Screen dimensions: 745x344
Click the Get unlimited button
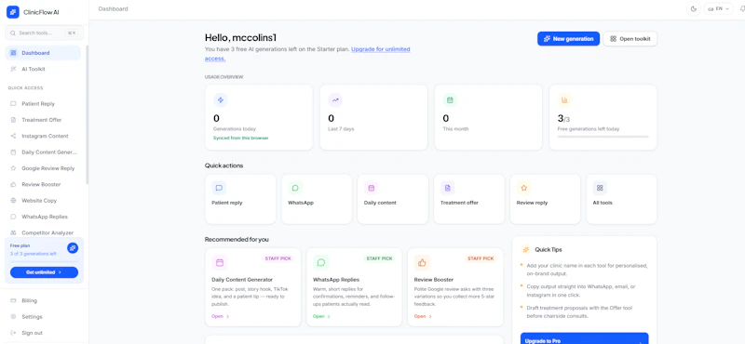44,272
